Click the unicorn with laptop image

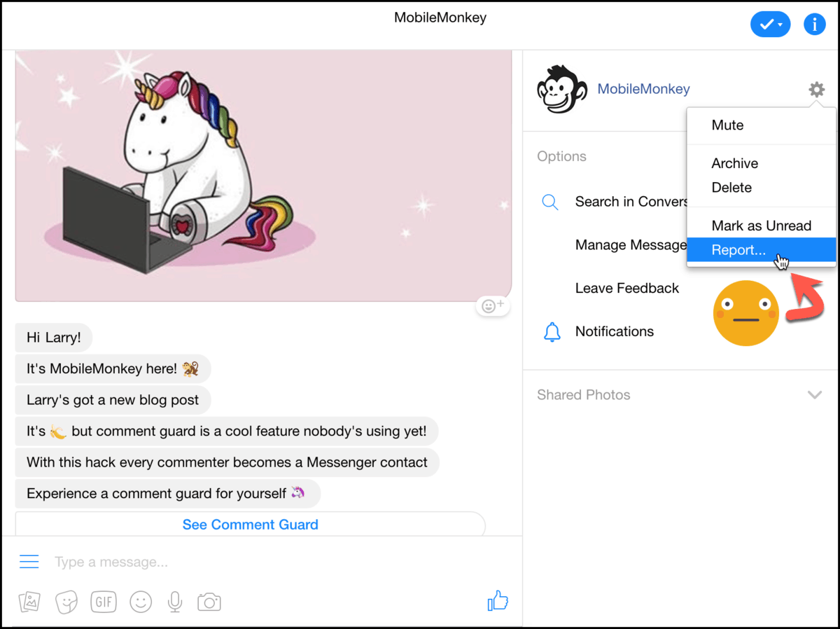[263, 176]
